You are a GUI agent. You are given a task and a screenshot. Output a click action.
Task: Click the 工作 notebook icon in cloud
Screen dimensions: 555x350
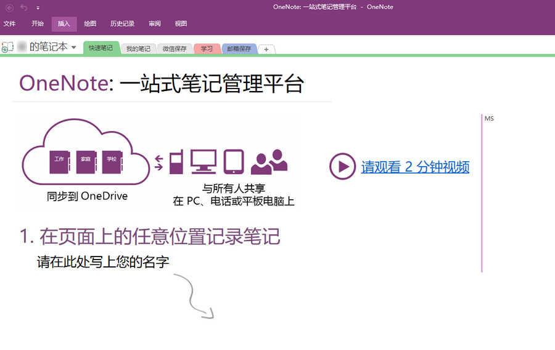[60, 162]
